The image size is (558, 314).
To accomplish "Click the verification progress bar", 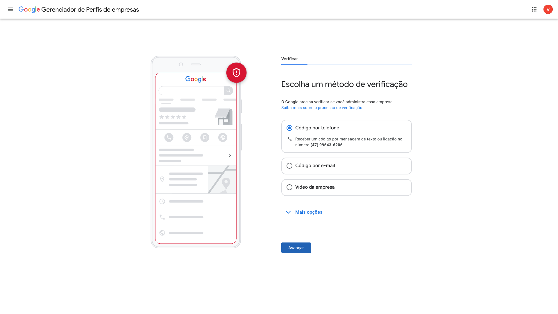I will (x=346, y=64).
